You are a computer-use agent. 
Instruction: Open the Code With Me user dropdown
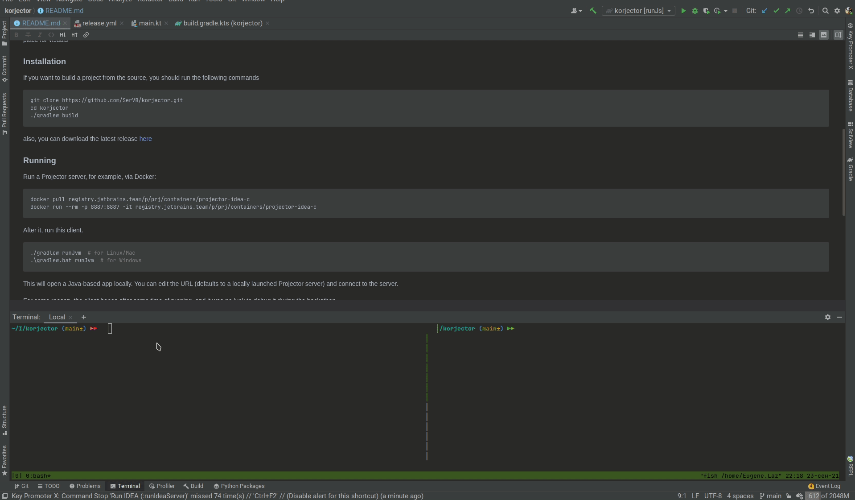tap(576, 11)
